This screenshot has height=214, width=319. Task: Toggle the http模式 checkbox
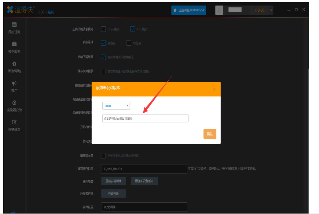coord(133,29)
